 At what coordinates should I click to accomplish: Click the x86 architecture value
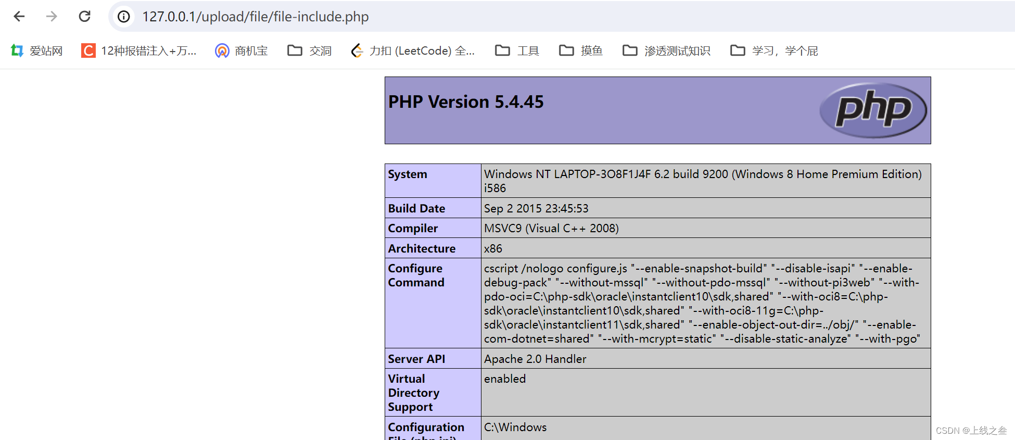point(493,248)
